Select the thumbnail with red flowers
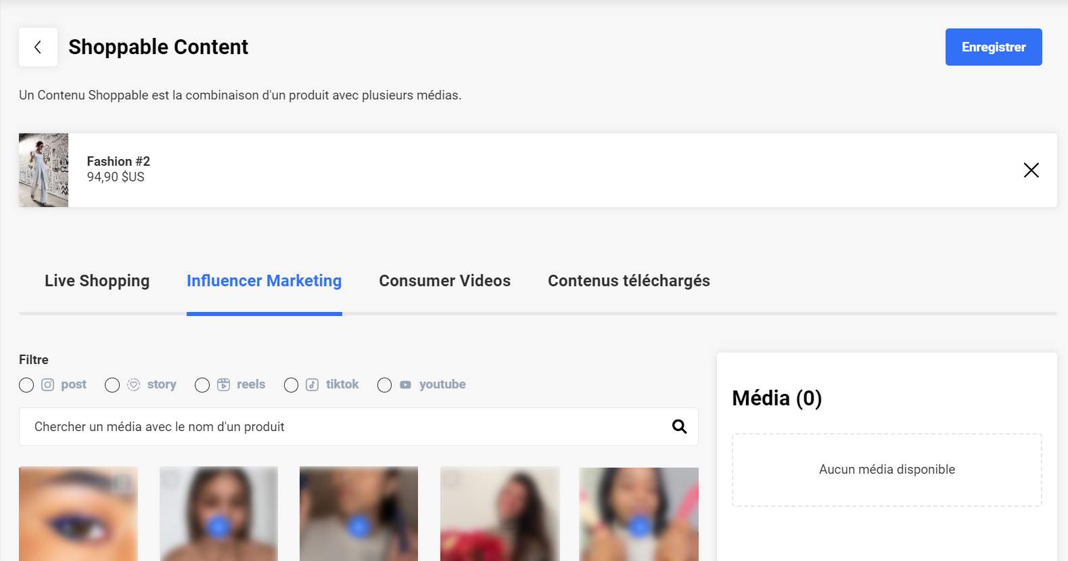The width and height of the screenshot is (1068, 561). tap(500, 514)
